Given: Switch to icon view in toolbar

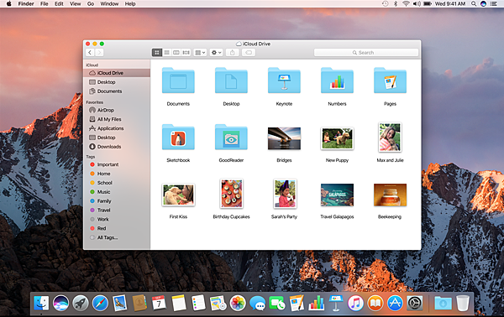Looking at the screenshot, I should pyautogui.click(x=157, y=53).
